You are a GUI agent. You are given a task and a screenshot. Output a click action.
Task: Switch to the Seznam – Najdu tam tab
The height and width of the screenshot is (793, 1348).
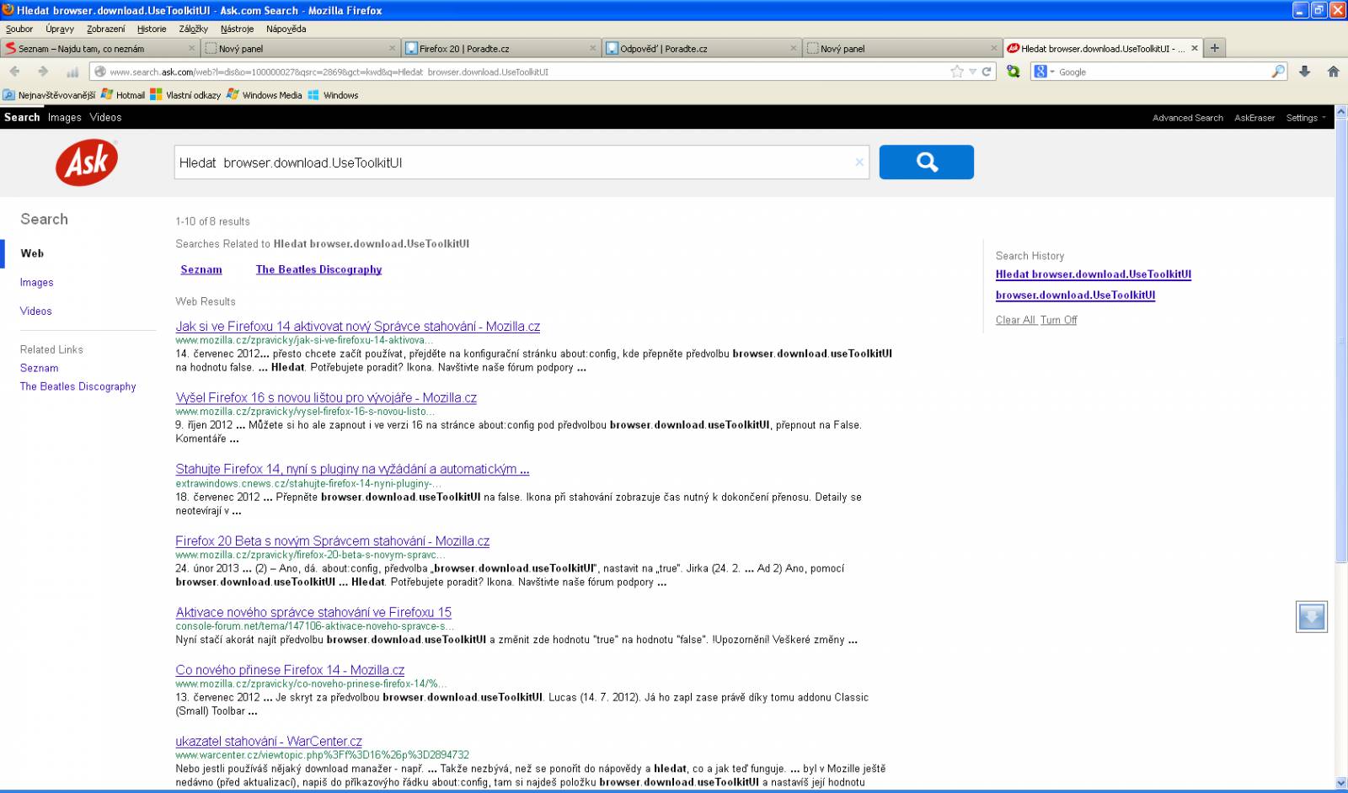pos(99,49)
